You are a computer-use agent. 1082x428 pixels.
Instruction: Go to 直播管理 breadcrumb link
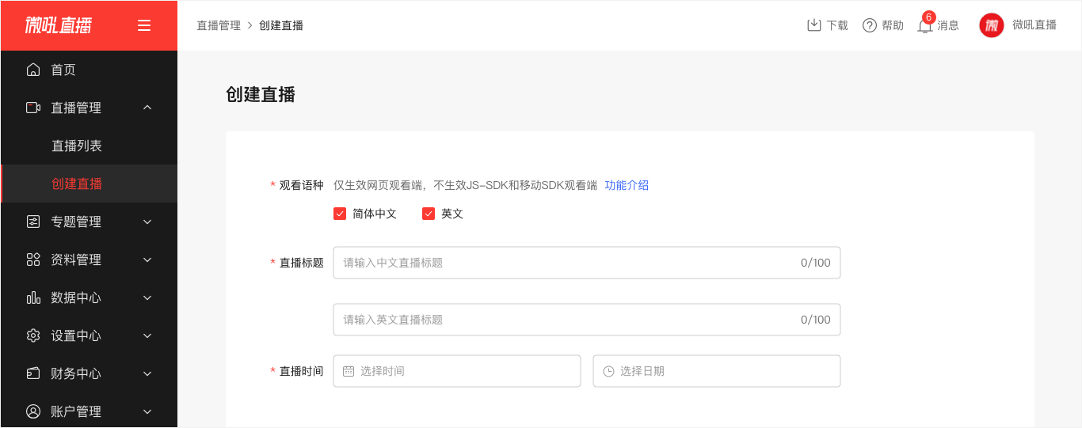tap(219, 25)
